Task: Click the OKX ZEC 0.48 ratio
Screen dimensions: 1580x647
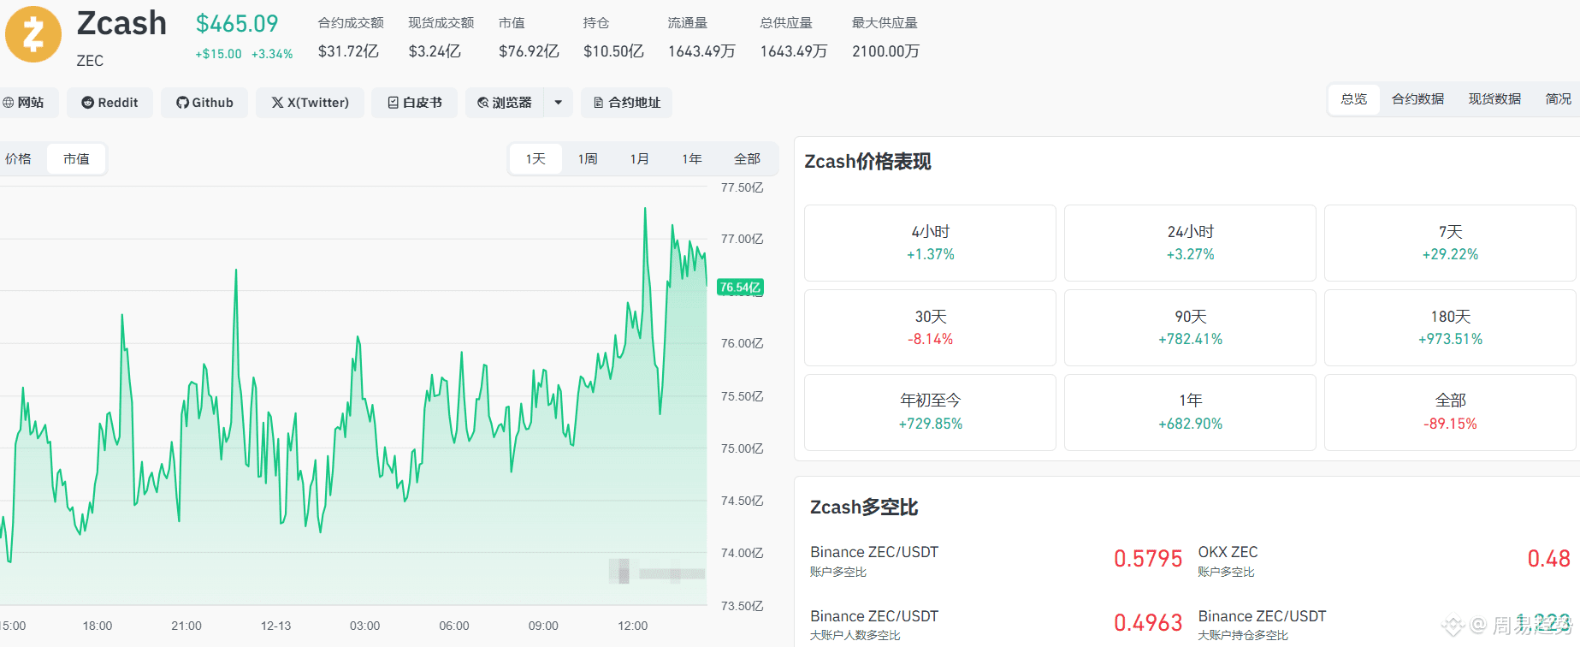Action: (1549, 559)
